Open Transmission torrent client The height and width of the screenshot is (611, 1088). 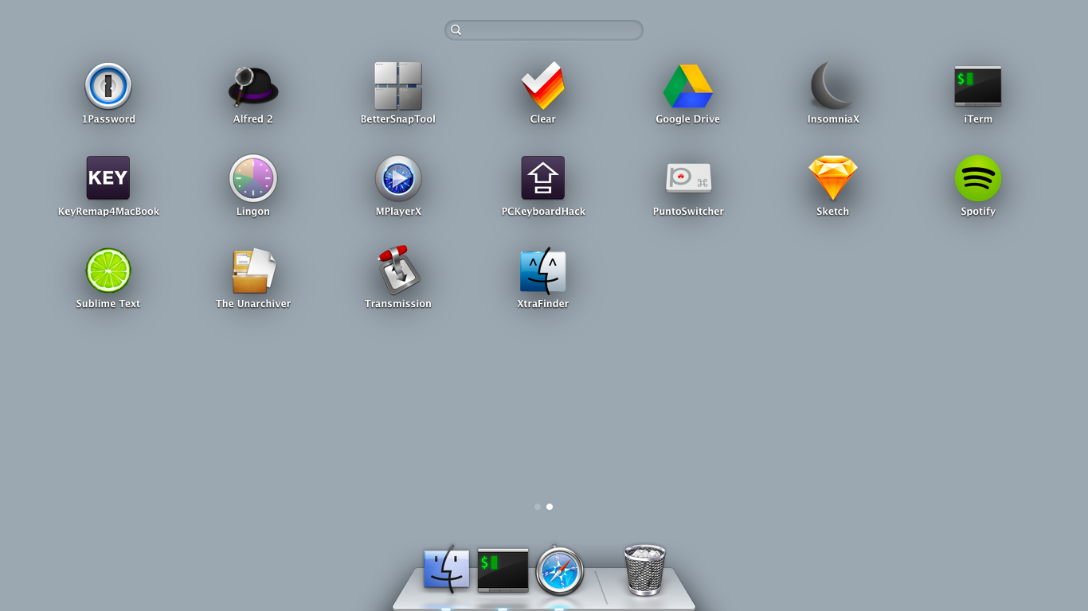[x=398, y=270]
